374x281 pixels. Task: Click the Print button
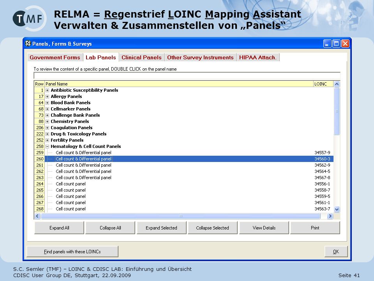pos(315,228)
